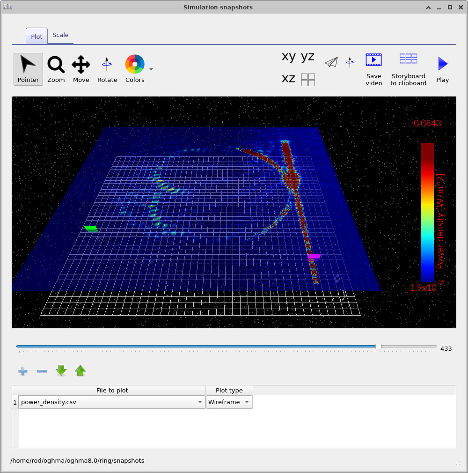Select the Pointer tool
This screenshot has width=468, height=473.
point(28,68)
